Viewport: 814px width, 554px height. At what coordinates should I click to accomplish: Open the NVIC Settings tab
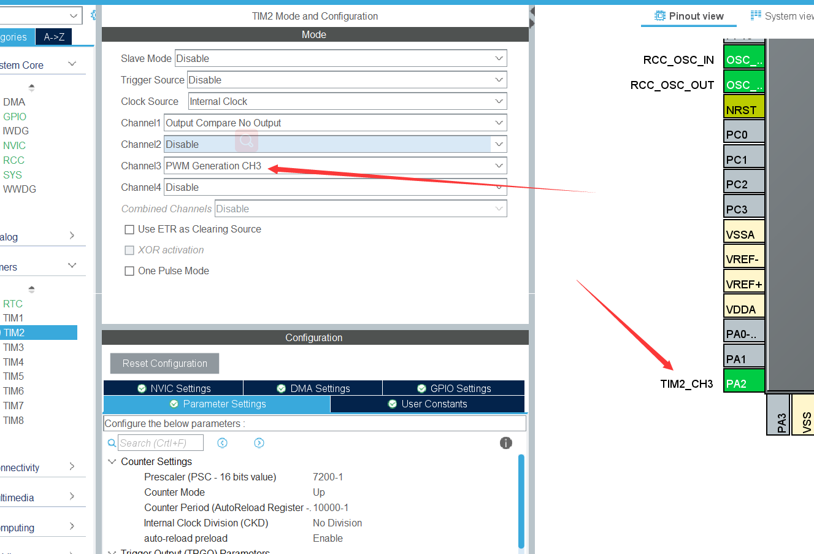tap(174, 388)
